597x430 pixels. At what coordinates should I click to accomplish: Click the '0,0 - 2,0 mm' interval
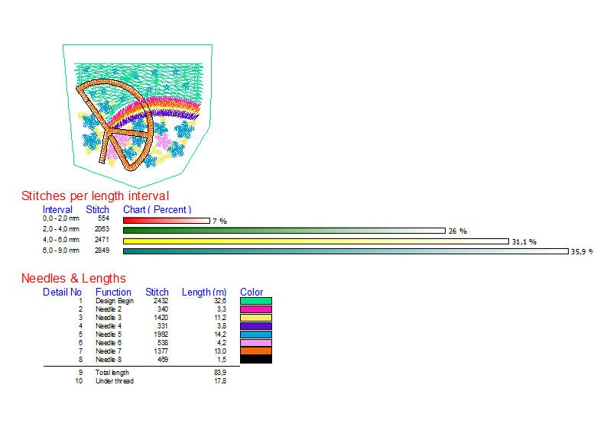[61, 218]
